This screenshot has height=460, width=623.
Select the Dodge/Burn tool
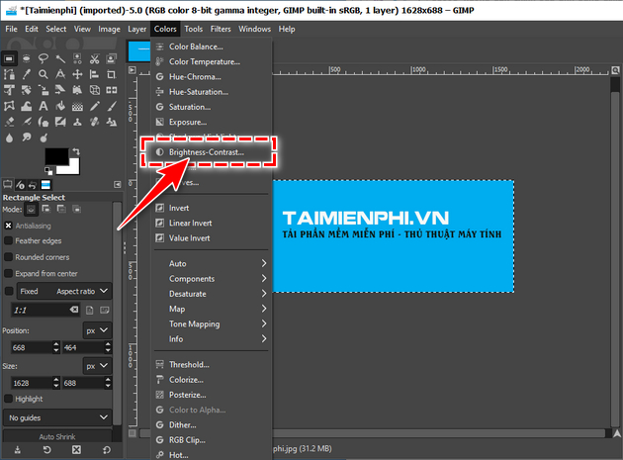(44, 138)
